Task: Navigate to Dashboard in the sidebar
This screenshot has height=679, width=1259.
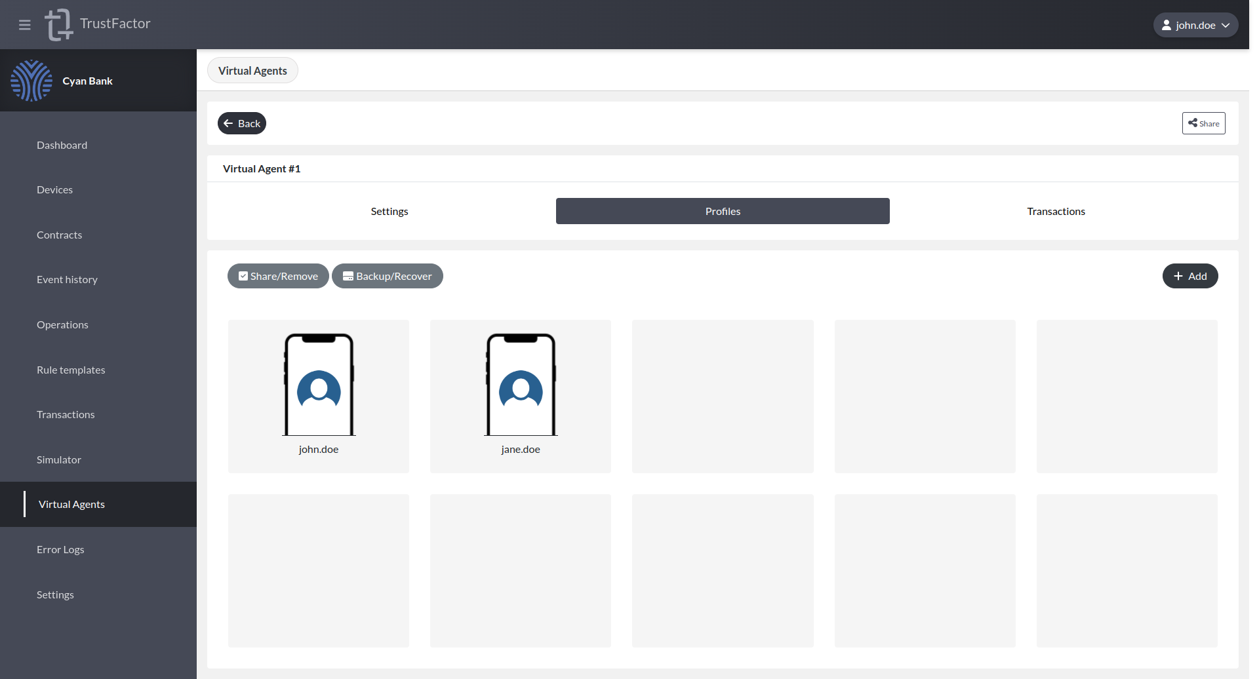Action: coord(62,145)
